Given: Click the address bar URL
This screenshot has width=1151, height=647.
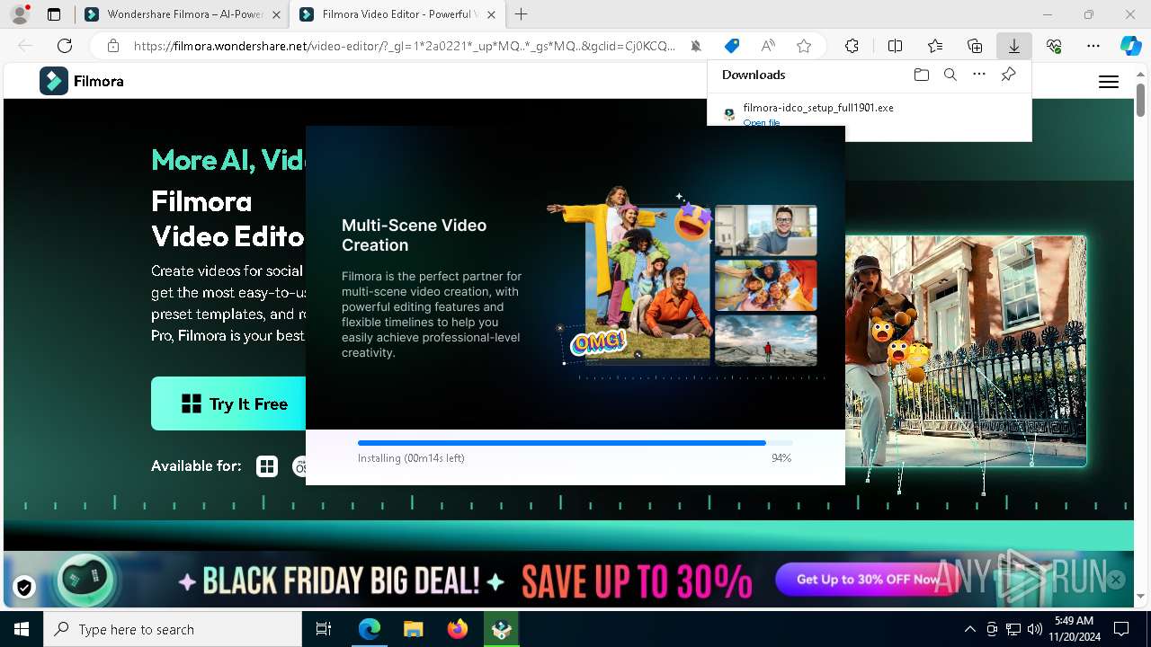Looking at the screenshot, I should click(x=405, y=46).
